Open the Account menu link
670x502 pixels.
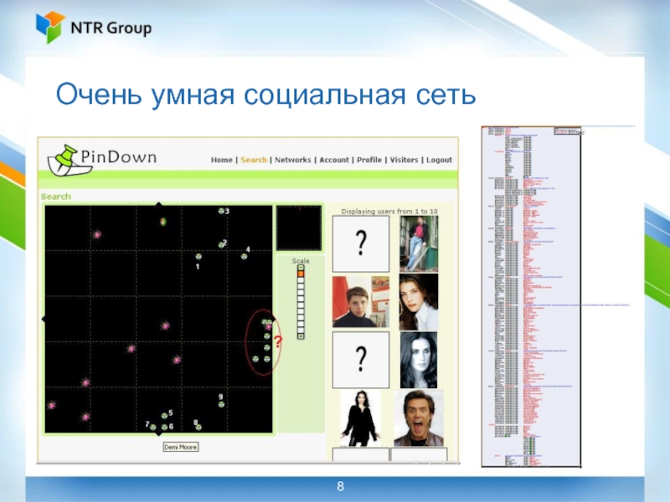coord(333,160)
